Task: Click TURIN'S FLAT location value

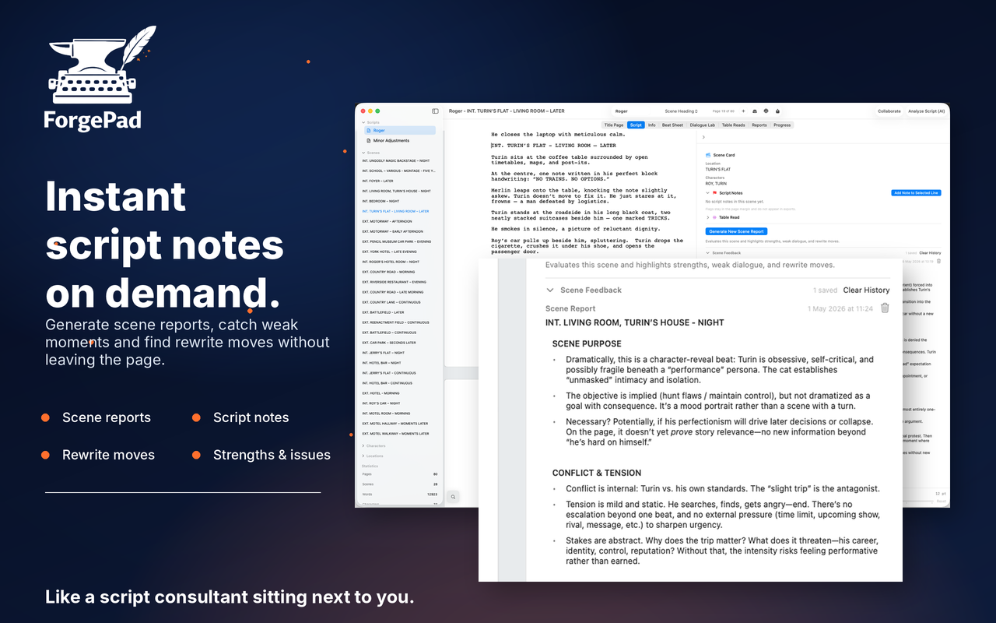Action: coord(718,169)
